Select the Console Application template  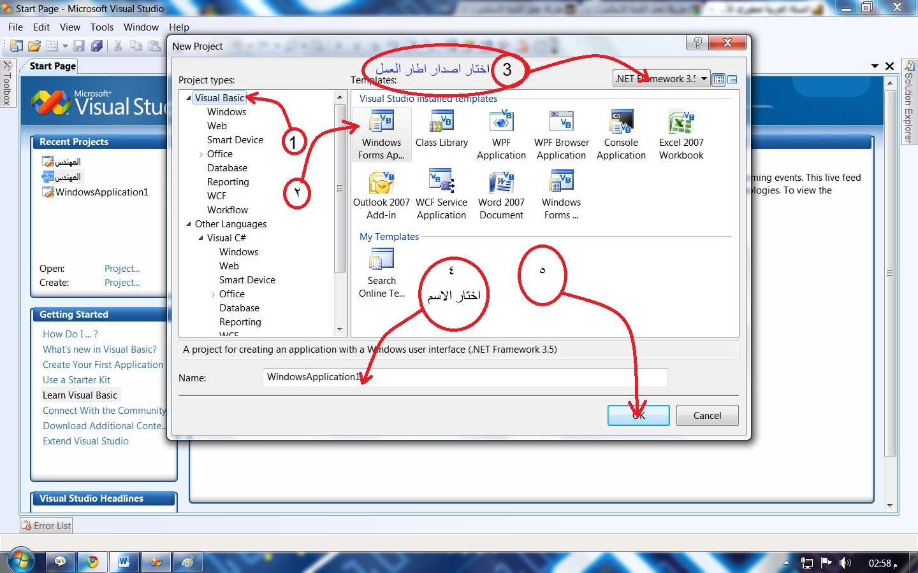pos(622,135)
